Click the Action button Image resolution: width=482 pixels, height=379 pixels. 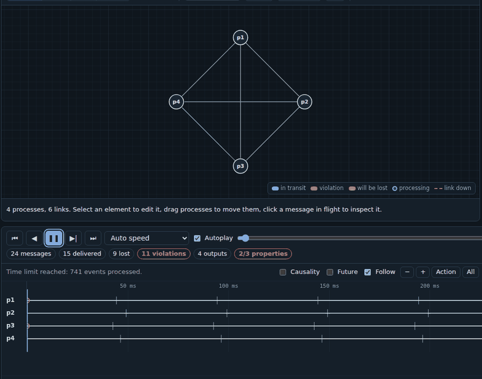[x=446, y=272]
